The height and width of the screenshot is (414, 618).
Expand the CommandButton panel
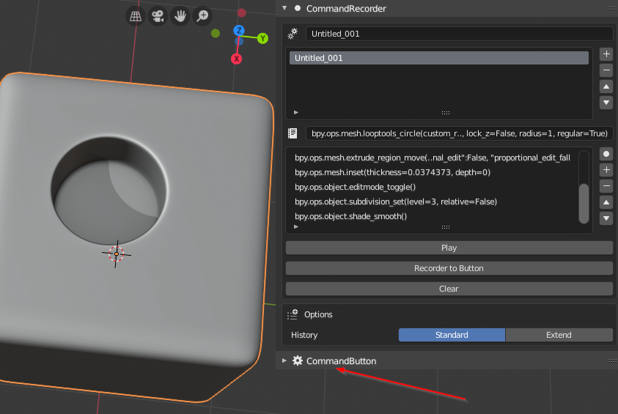pos(284,361)
